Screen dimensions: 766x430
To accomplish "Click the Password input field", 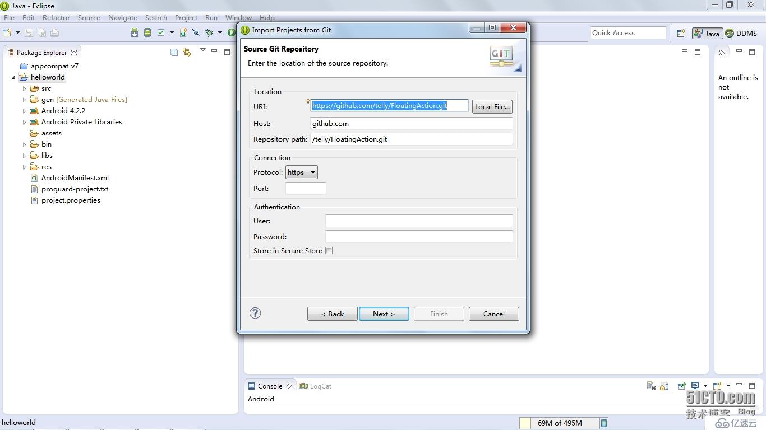I will [419, 236].
